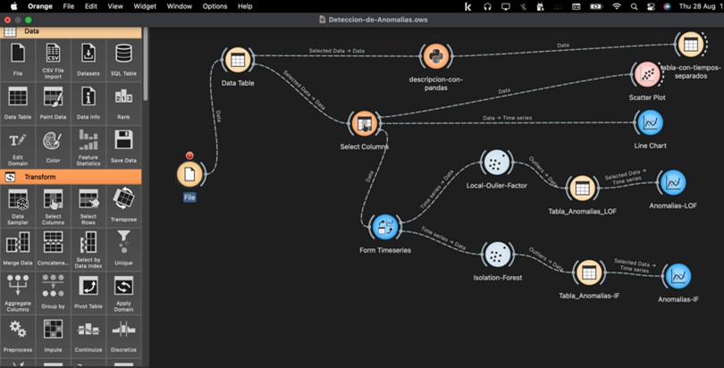Open the Widget menu

pyautogui.click(x=145, y=6)
